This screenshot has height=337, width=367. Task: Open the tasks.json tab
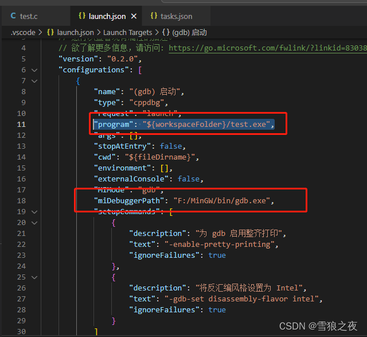point(176,16)
